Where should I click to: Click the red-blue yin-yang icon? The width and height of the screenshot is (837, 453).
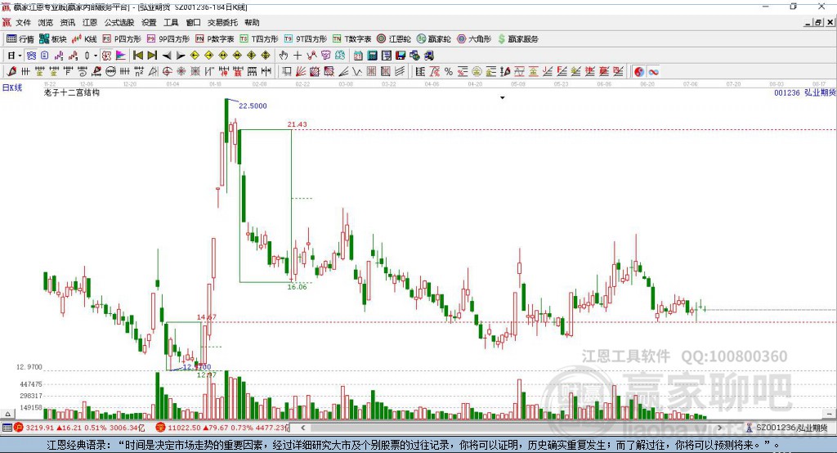pos(639,72)
